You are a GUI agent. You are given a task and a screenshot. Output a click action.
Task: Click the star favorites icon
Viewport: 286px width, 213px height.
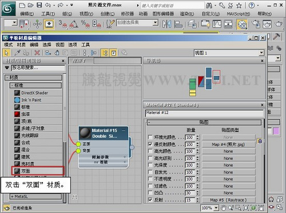[239, 6]
